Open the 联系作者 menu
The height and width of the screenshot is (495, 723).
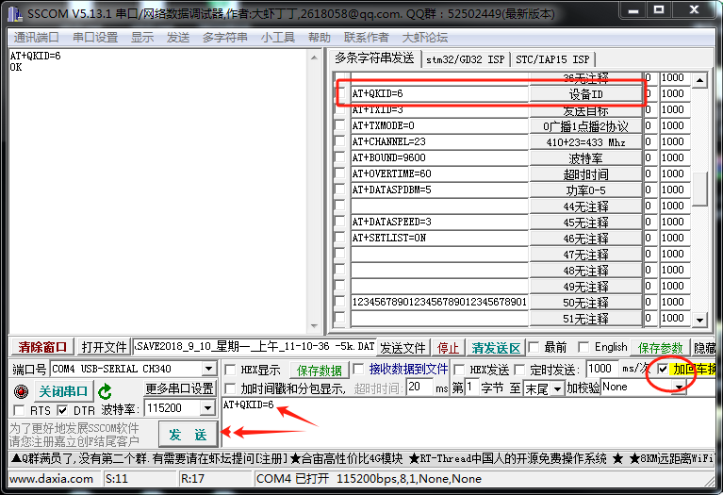point(367,38)
